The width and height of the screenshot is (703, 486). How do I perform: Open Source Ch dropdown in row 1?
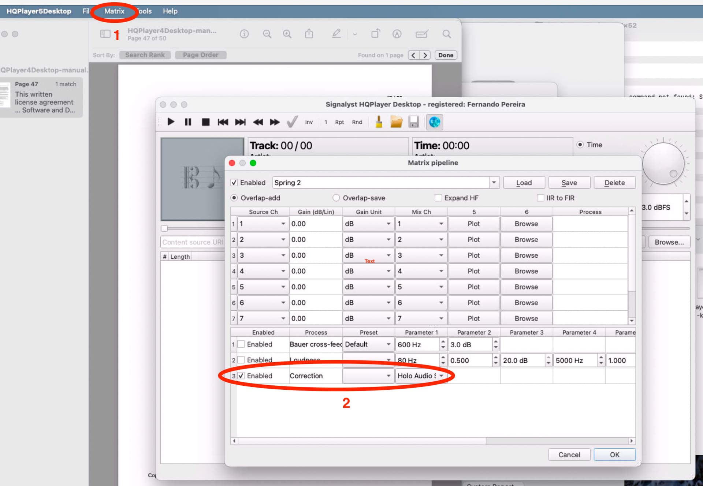coord(263,224)
